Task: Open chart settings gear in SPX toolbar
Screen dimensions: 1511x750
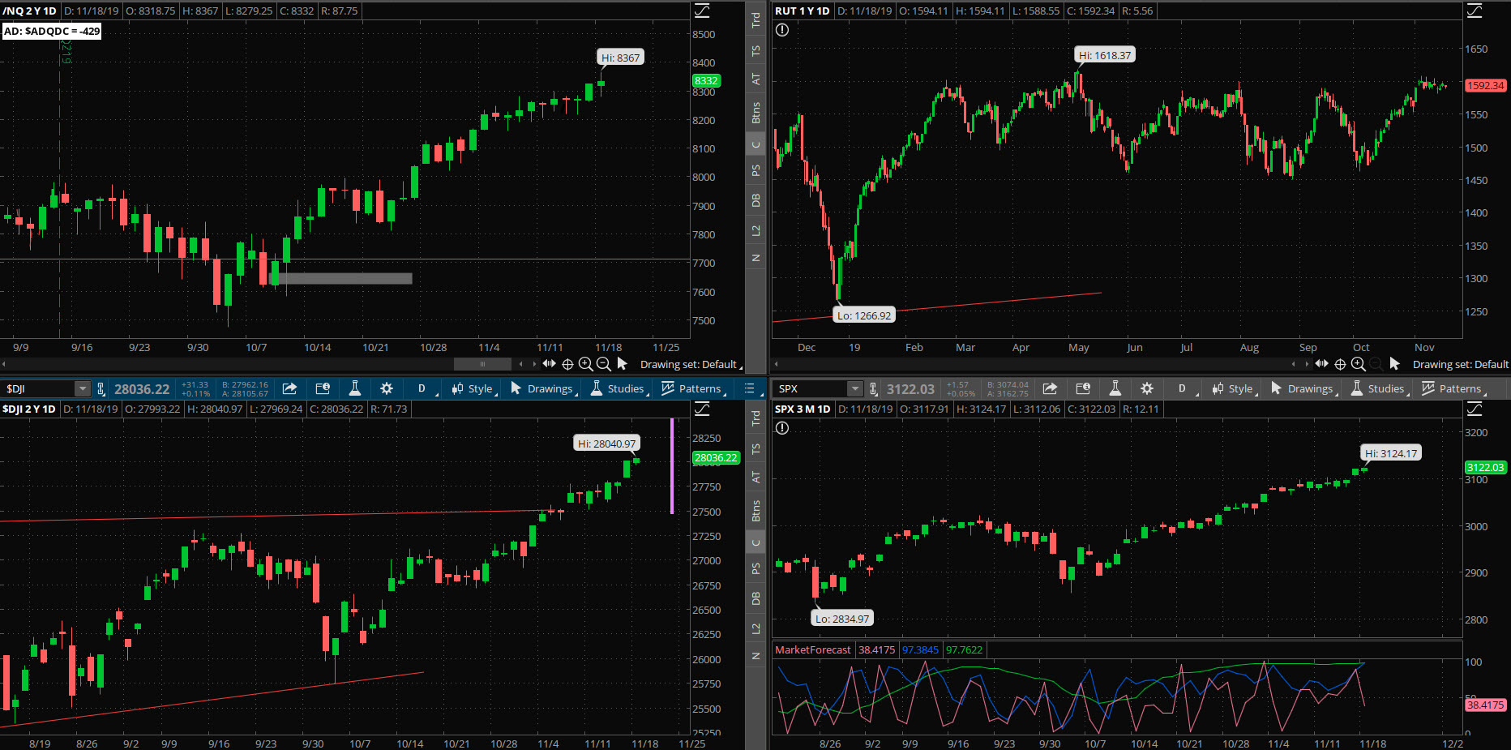Action: click(x=1147, y=388)
